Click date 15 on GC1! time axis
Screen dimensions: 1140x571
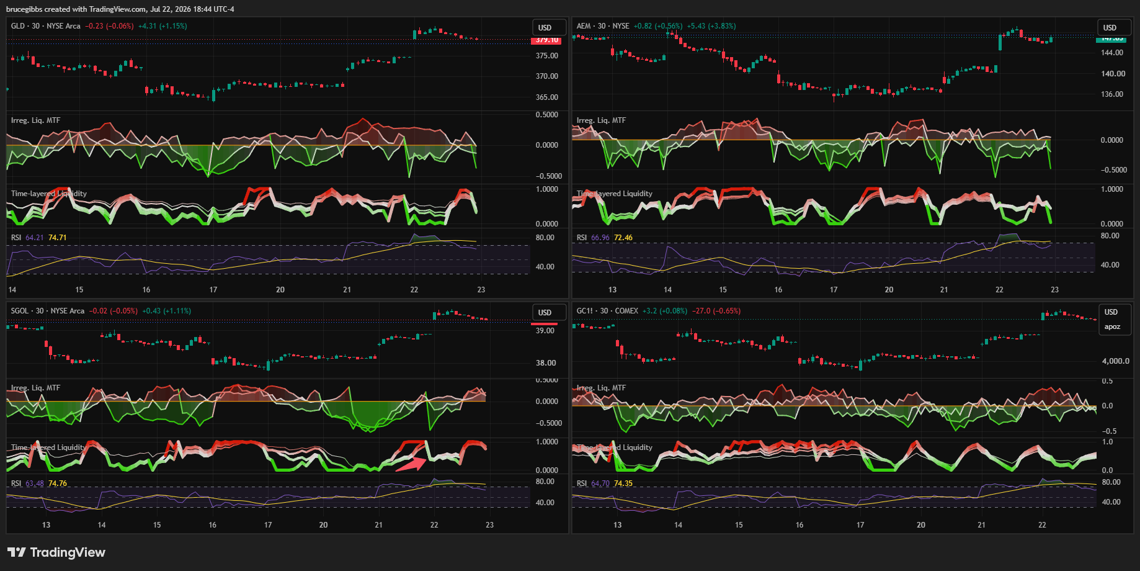pos(739,525)
